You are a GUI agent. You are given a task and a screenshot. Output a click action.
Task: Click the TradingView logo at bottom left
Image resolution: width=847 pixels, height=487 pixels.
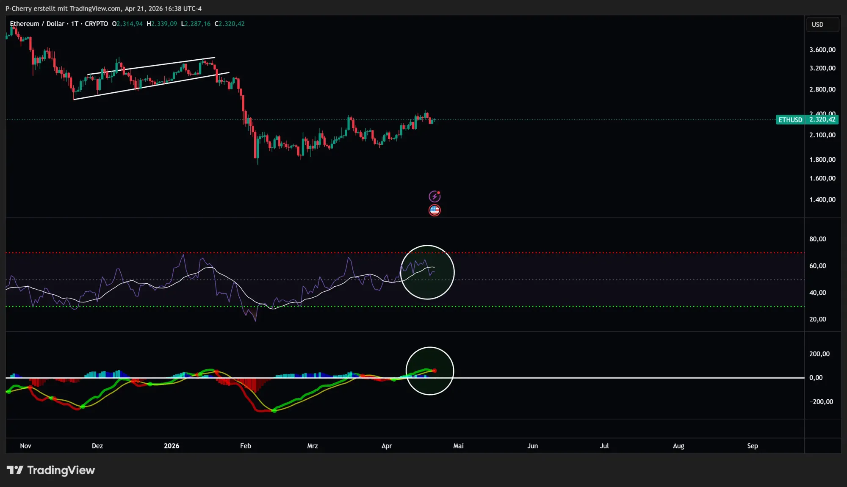(x=50, y=470)
